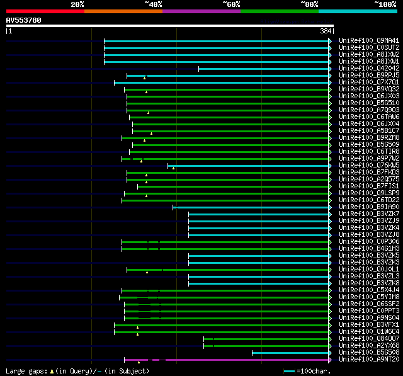This screenshot has width=403, height=376.
Task: Select label UniRef100_Q6SSF2
Action: [369, 304]
